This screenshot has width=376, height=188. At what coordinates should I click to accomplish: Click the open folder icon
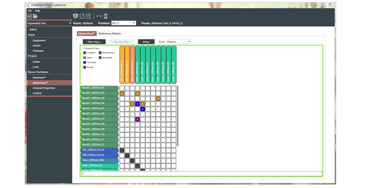35,16
